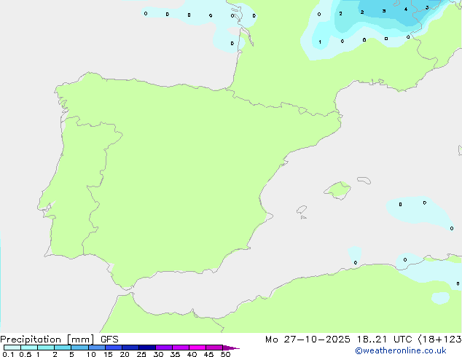Click the '25' legend scale label
Viewport: 462px width, 357px height.
pyautogui.click(x=141, y=354)
